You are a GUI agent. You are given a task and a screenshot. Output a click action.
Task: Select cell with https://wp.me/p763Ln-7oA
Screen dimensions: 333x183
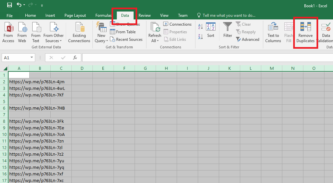19,134
